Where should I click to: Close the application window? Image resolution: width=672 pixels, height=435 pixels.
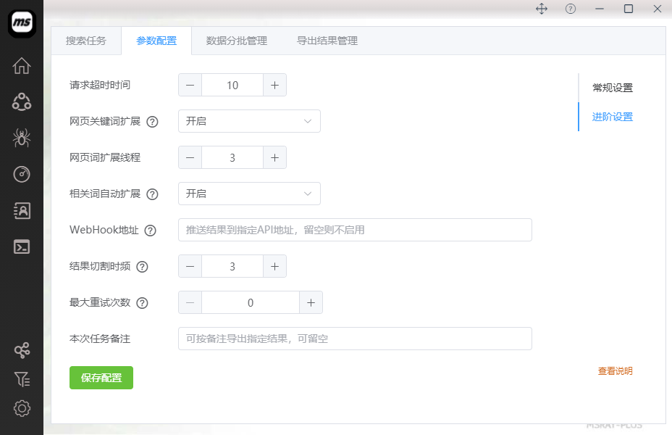658,9
